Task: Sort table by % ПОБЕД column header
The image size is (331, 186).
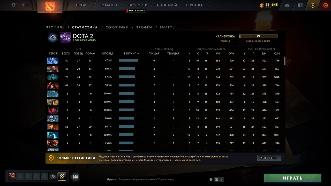Action: [107, 53]
